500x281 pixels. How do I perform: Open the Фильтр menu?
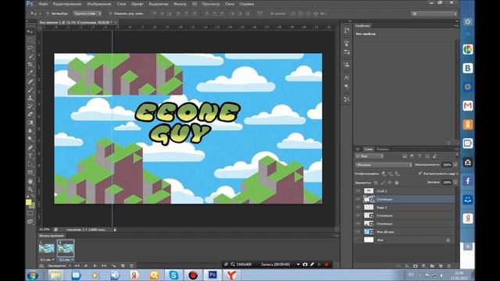pos(180,4)
